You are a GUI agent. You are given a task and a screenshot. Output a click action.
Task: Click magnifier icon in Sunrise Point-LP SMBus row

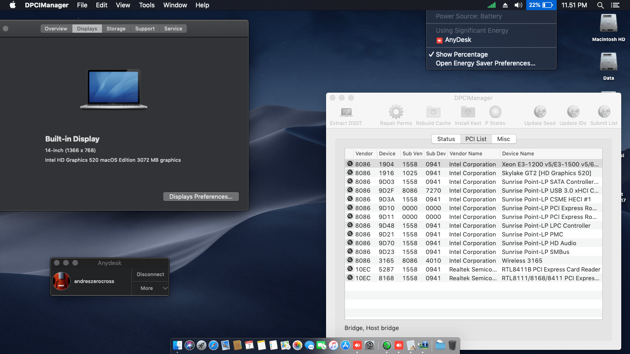(x=350, y=252)
